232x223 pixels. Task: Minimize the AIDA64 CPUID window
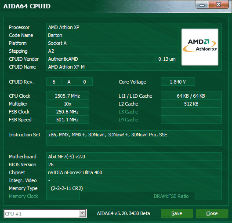point(202,5)
